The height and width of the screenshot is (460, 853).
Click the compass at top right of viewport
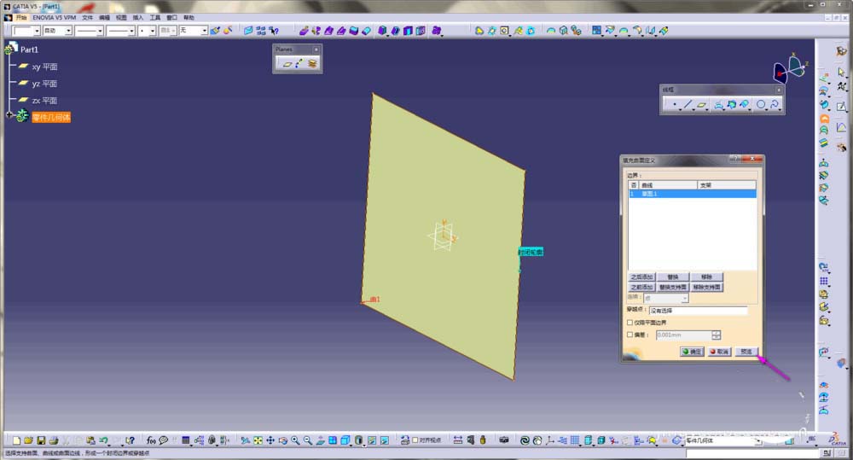click(x=790, y=68)
